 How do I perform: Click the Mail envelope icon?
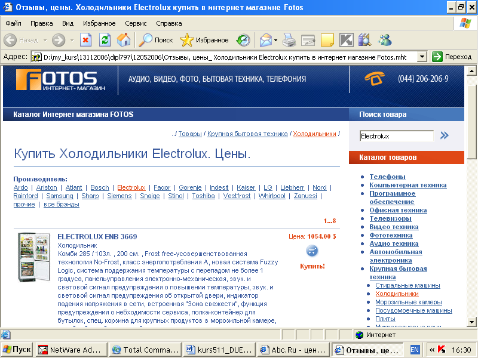[x=266, y=40]
